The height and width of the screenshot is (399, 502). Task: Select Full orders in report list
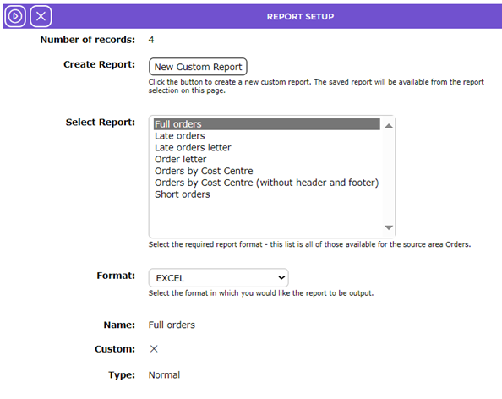tap(267, 124)
